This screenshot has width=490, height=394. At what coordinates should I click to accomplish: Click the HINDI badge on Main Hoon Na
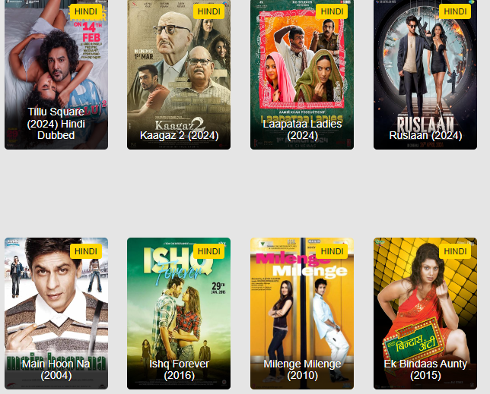click(86, 251)
